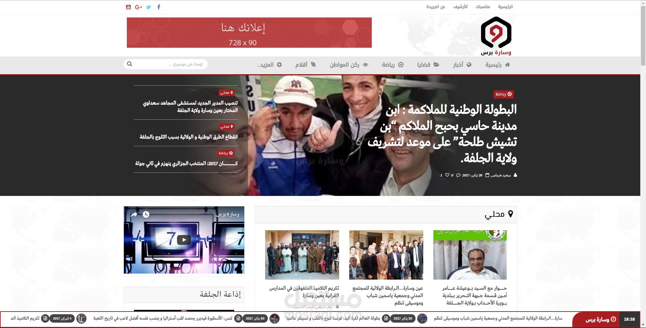
Task: Open the أخبار navigation menu
Action: tap(462, 65)
